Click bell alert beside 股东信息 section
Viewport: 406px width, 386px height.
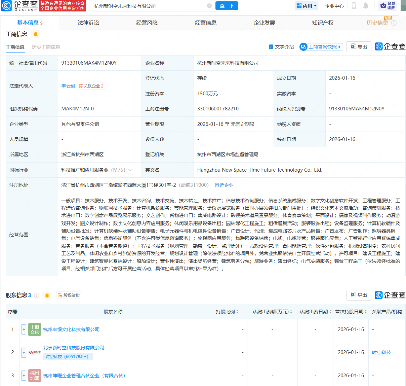point(47,295)
